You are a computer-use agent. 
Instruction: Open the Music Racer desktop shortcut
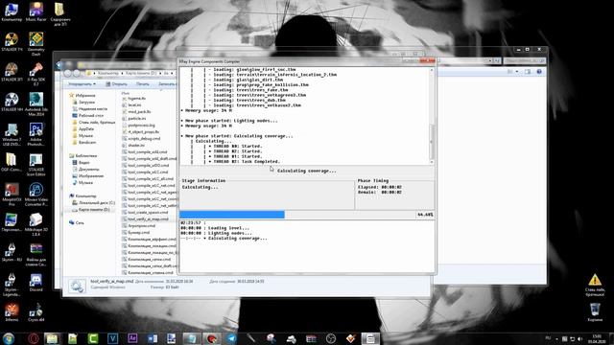(36, 11)
